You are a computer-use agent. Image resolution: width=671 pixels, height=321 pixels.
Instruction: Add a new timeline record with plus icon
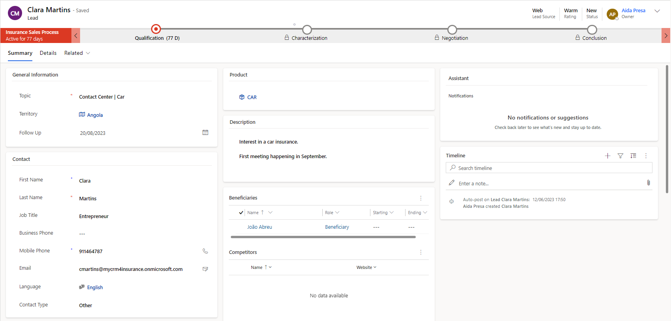(x=607, y=156)
